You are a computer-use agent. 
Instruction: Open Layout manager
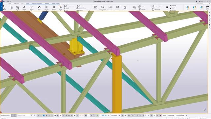coord(156,9)
